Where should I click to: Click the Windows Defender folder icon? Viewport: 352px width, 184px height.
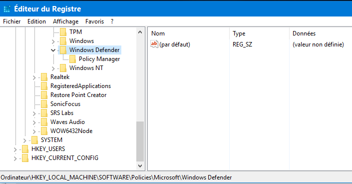tap(63, 50)
